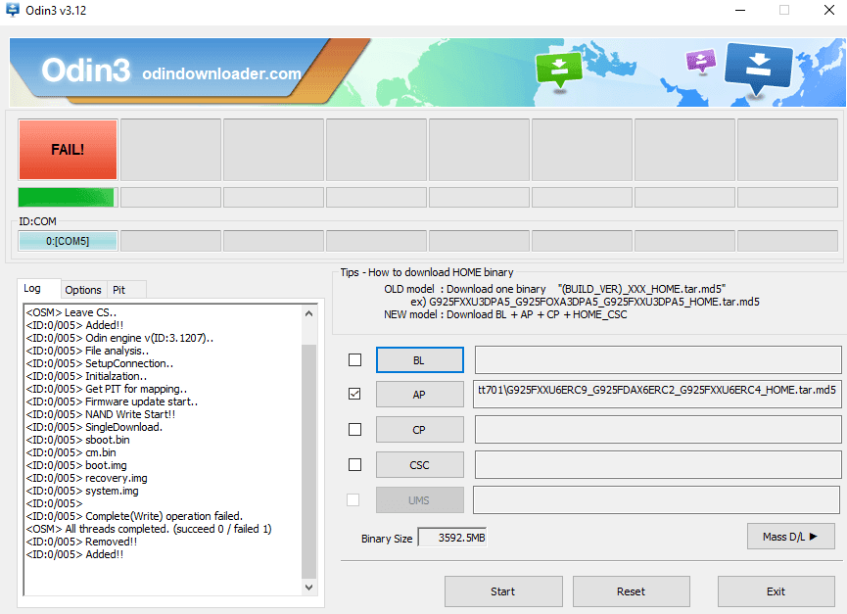Click the odindownloader.com banner text
Viewport: 847px width, 614px height.
[221, 73]
